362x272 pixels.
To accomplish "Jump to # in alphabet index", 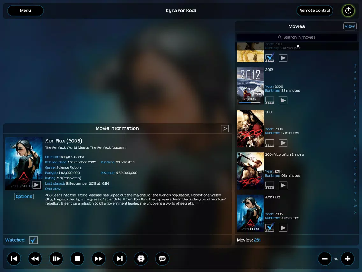I will pos(355,66).
